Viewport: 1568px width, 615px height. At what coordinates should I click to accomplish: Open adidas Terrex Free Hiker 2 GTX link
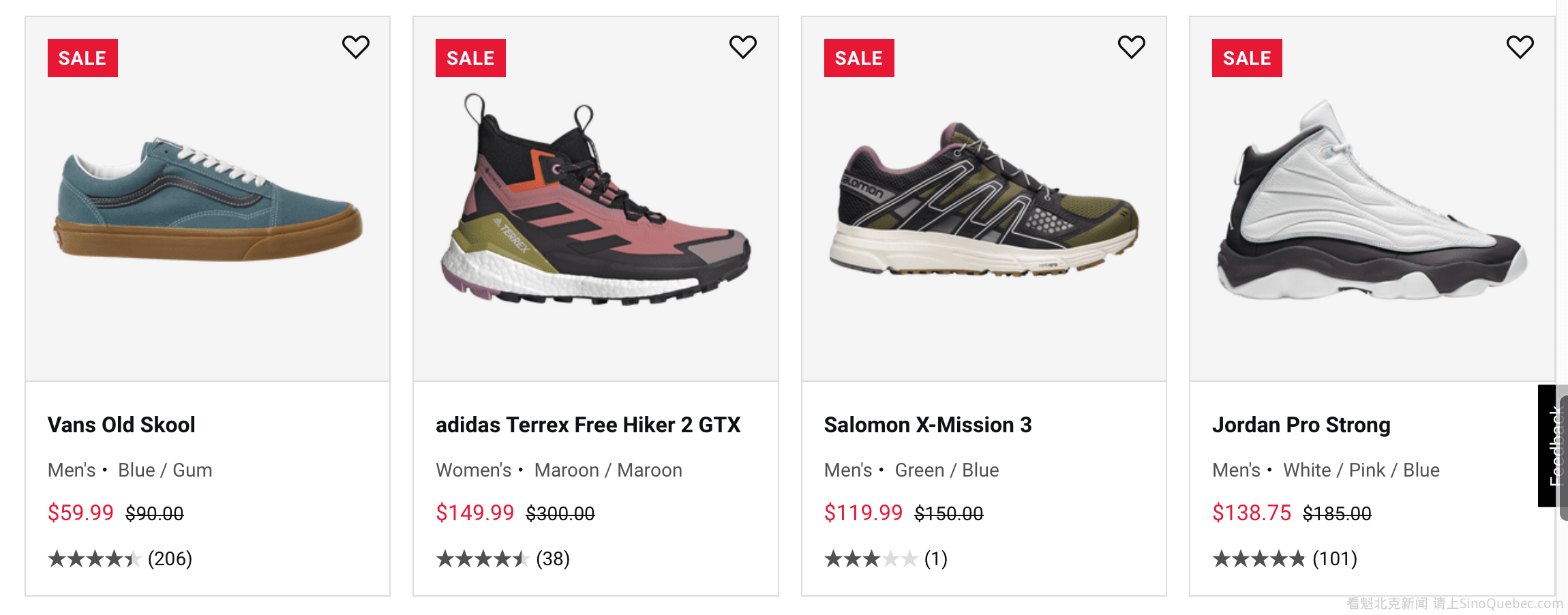click(x=588, y=425)
